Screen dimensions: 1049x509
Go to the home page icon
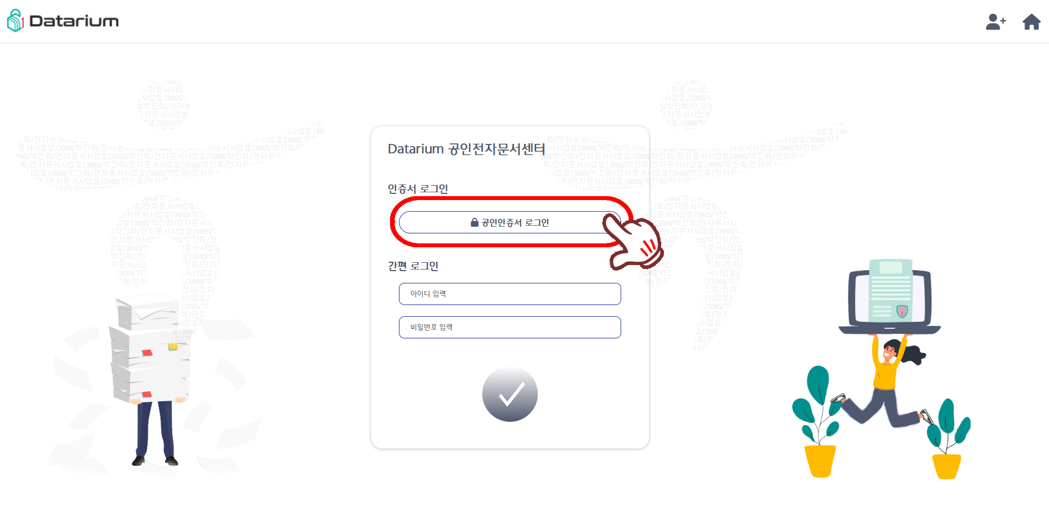pos(1031,22)
